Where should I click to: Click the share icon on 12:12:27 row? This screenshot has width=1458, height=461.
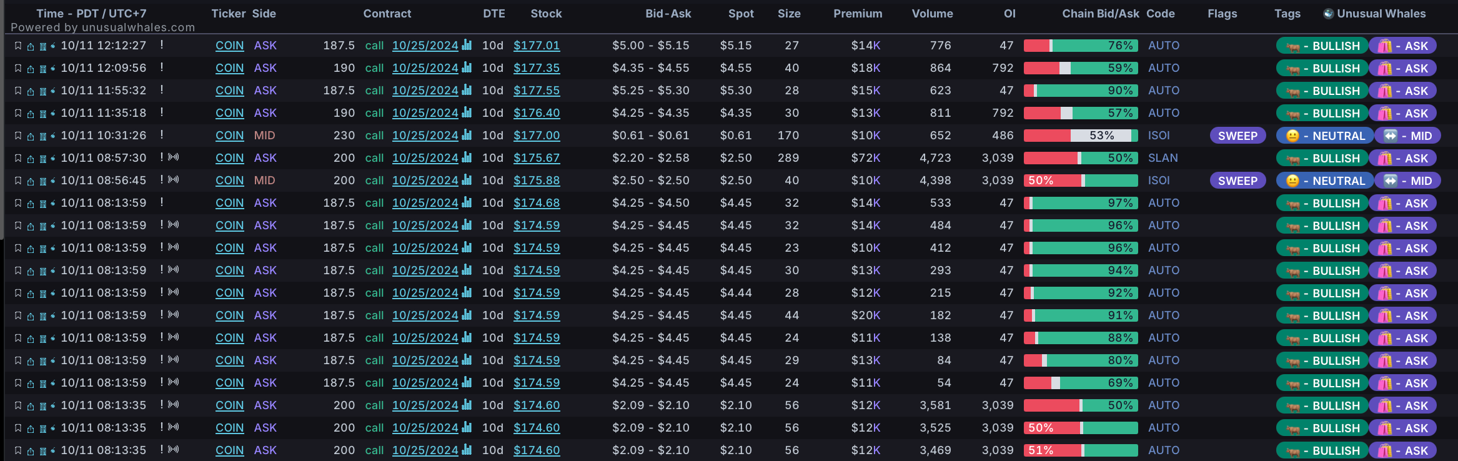point(30,46)
